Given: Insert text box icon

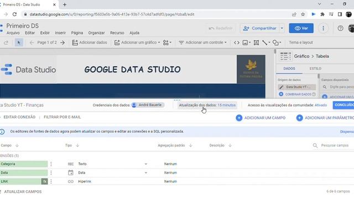Looking at the screenshot, I should point(256,43).
